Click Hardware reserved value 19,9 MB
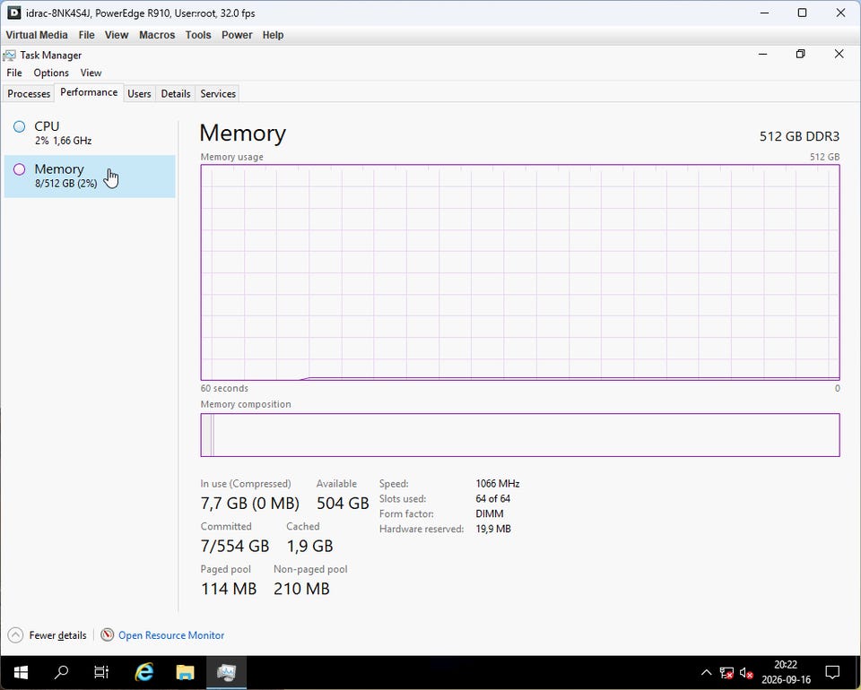Screen dimensions: 861x690 (x=493, y=529)
